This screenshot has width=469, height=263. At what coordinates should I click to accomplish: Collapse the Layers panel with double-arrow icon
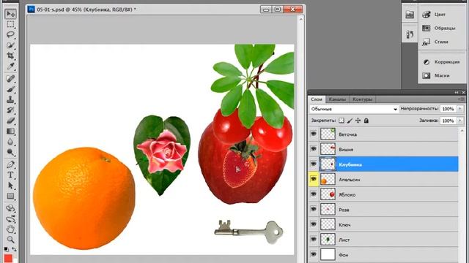click(x=457, y=93)
